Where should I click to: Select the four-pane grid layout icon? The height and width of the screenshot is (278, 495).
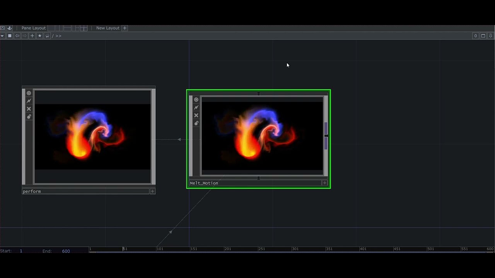coord(84,28)
